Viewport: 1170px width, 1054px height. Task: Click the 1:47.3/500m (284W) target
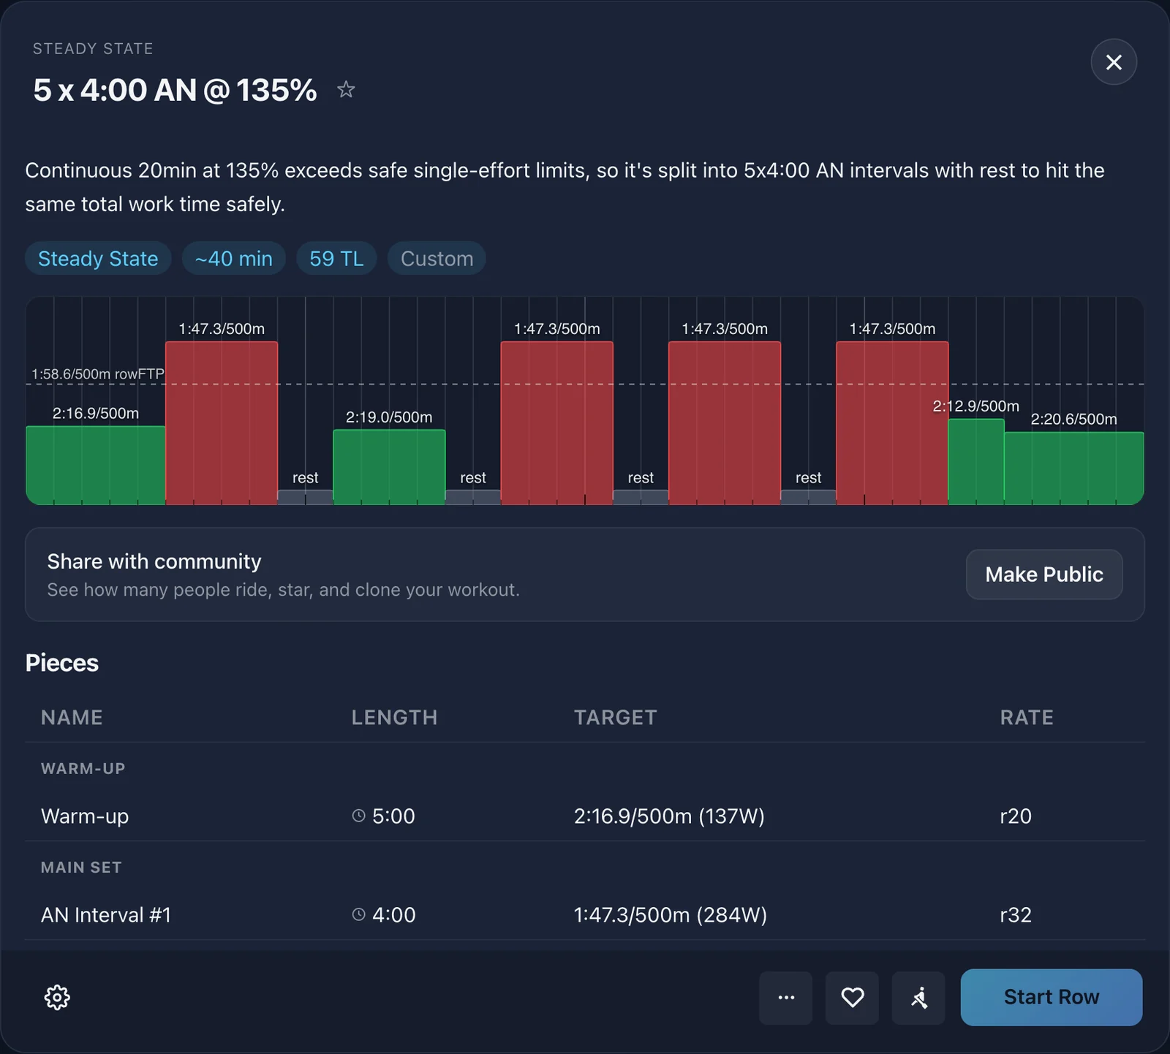click(x=671, y=914)
